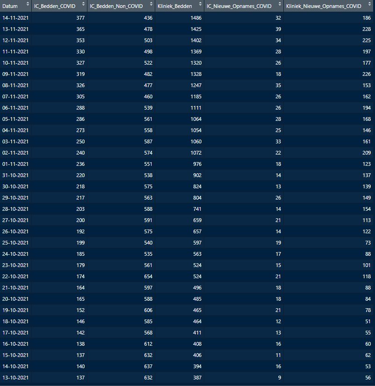
Task: Select date cell 13-11-2021
Action: pyautogui.click(x=15, y=29)
